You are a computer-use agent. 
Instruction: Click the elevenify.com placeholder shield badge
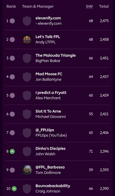click(x=27, y=21)
